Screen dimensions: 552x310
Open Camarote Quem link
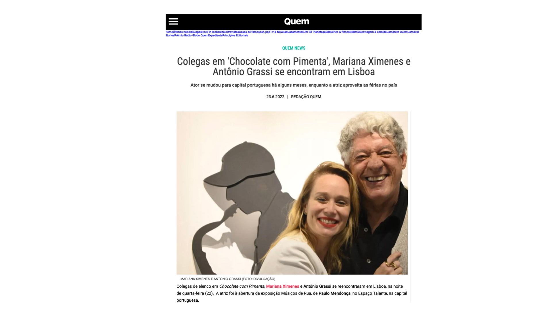point(397,32)
